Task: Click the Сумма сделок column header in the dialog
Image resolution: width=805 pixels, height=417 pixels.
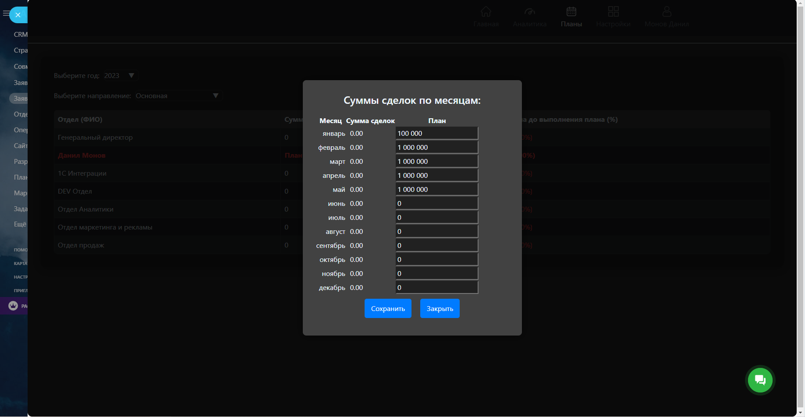Action: pyautogui.click(x=370, y=120)
